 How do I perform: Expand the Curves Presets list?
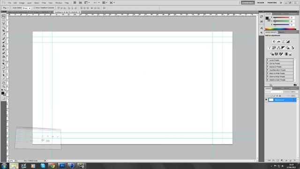click(268, 63)
